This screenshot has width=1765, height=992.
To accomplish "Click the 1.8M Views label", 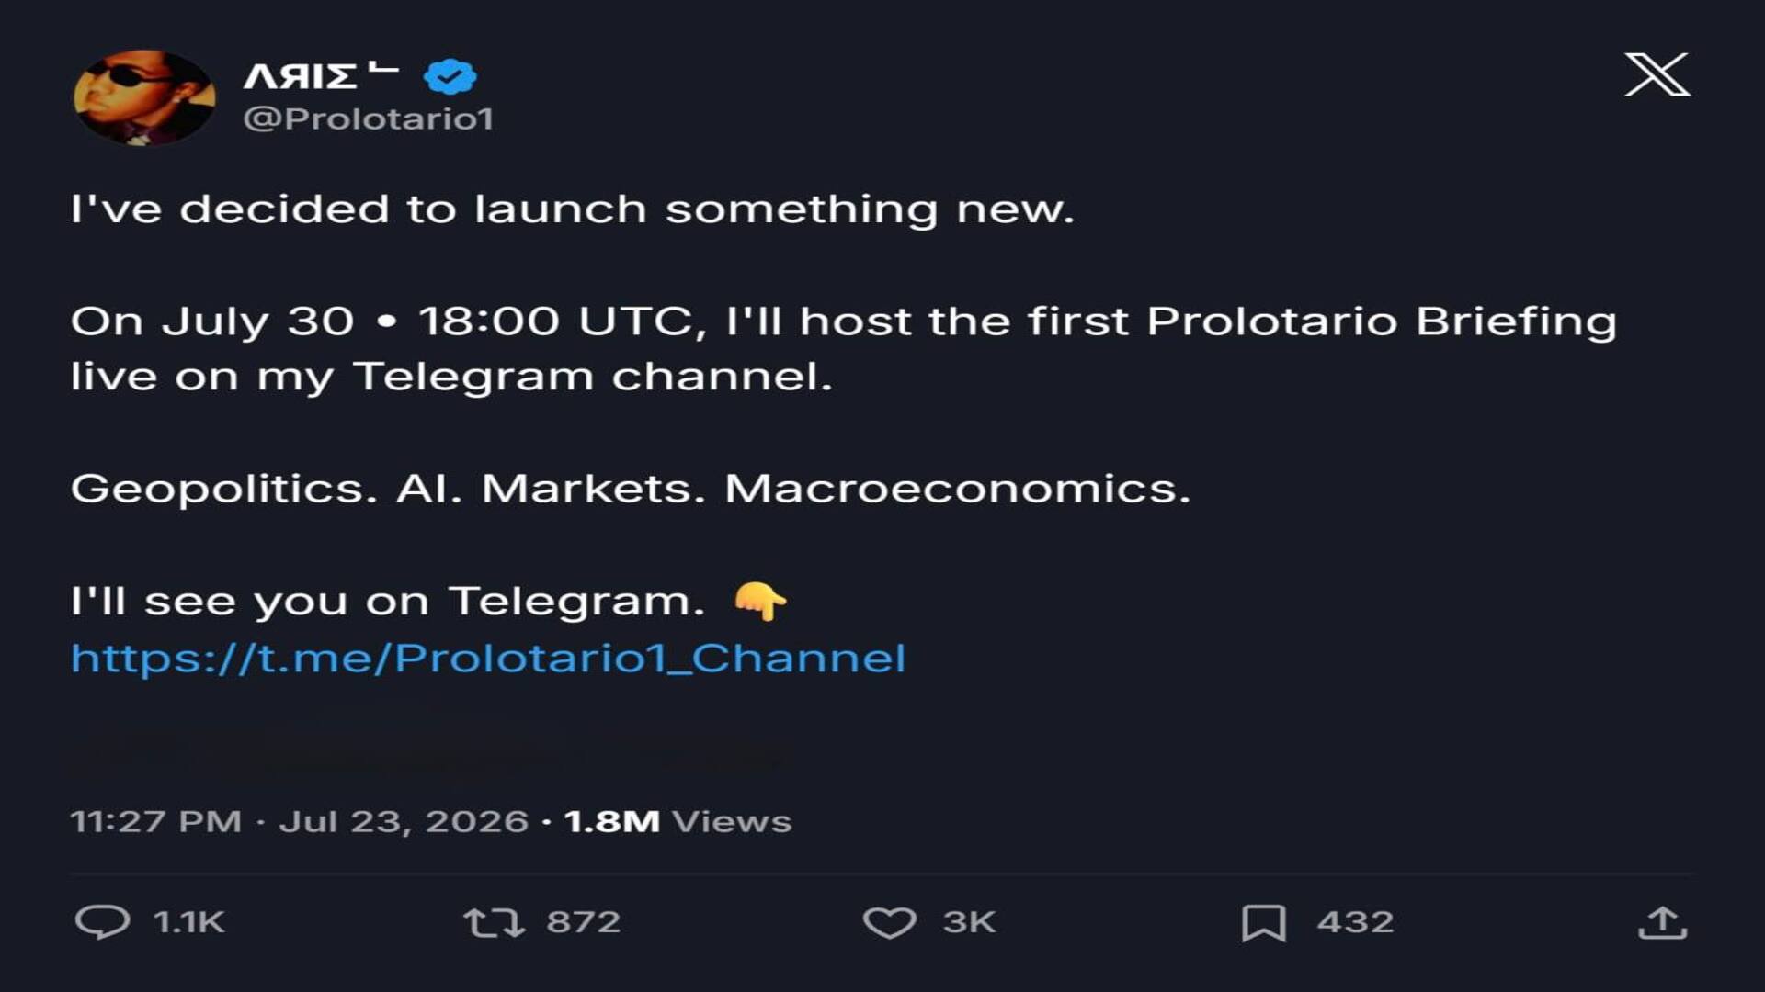I will pos(678,821).
